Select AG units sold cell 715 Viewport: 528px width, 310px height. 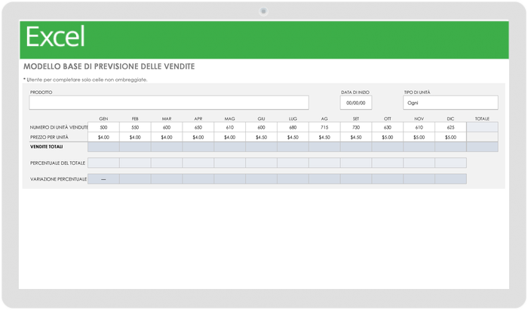click(324, 127)
